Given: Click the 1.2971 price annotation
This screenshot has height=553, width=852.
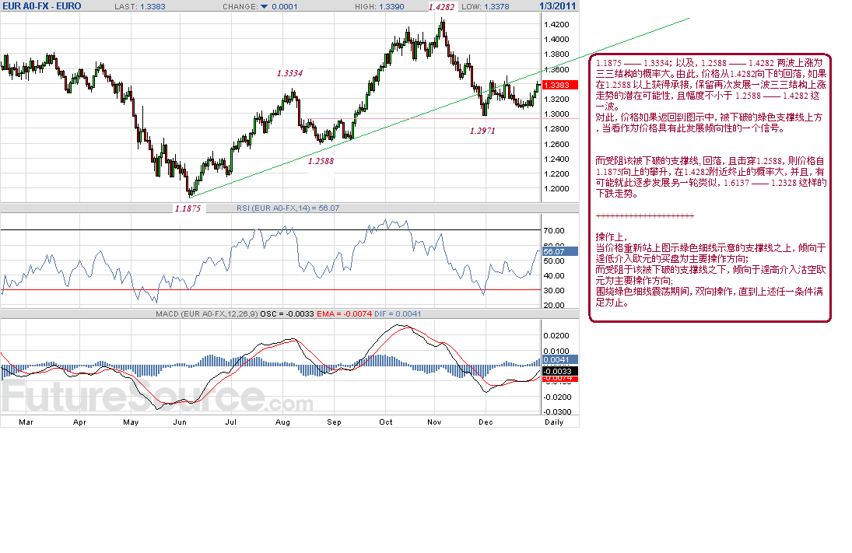Looking at the screenshot, I should click(x=482, y=131).
